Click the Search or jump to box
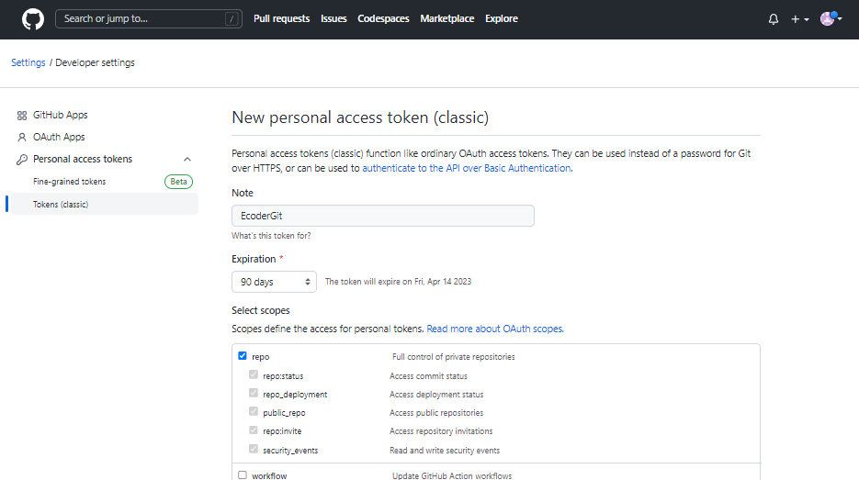This screenshot has height=480, width=859. point(142,18)
